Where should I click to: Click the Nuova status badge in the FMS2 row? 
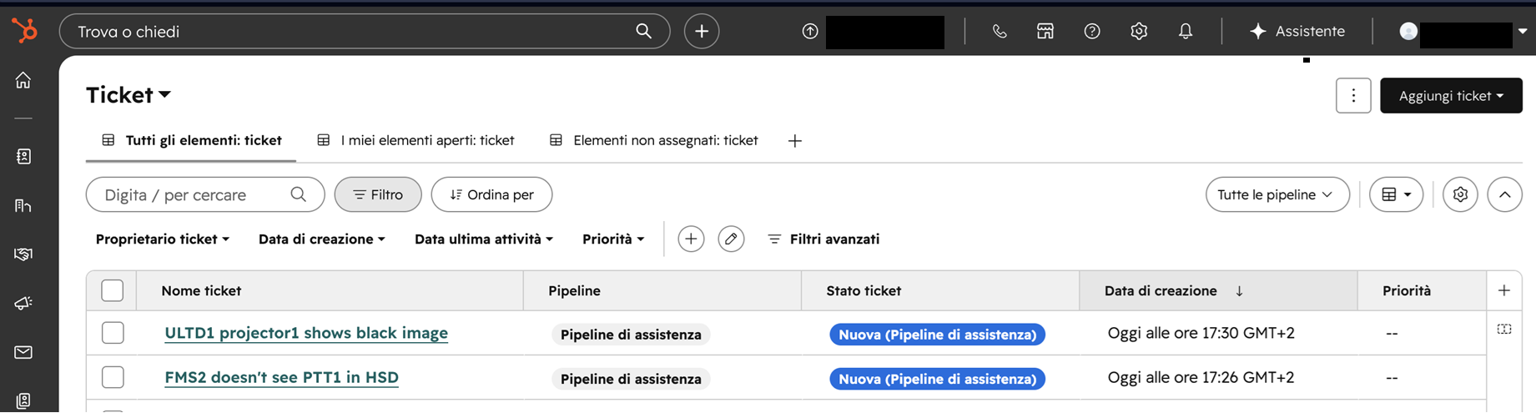coord(938,379)
